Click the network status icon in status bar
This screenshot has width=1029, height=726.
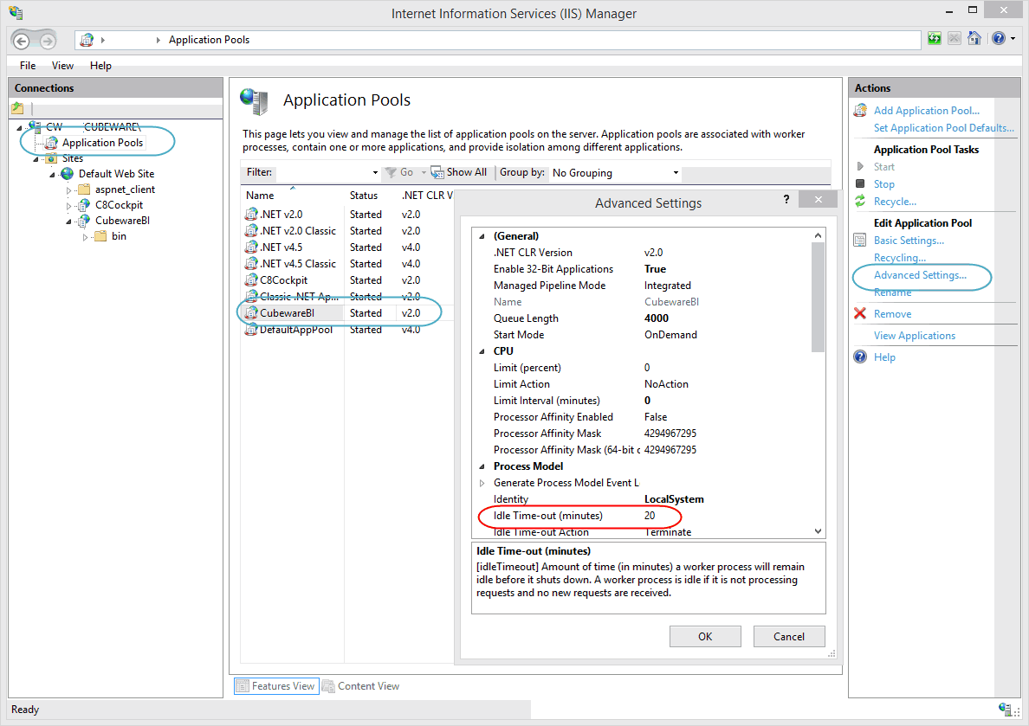tap(1005, 709)
